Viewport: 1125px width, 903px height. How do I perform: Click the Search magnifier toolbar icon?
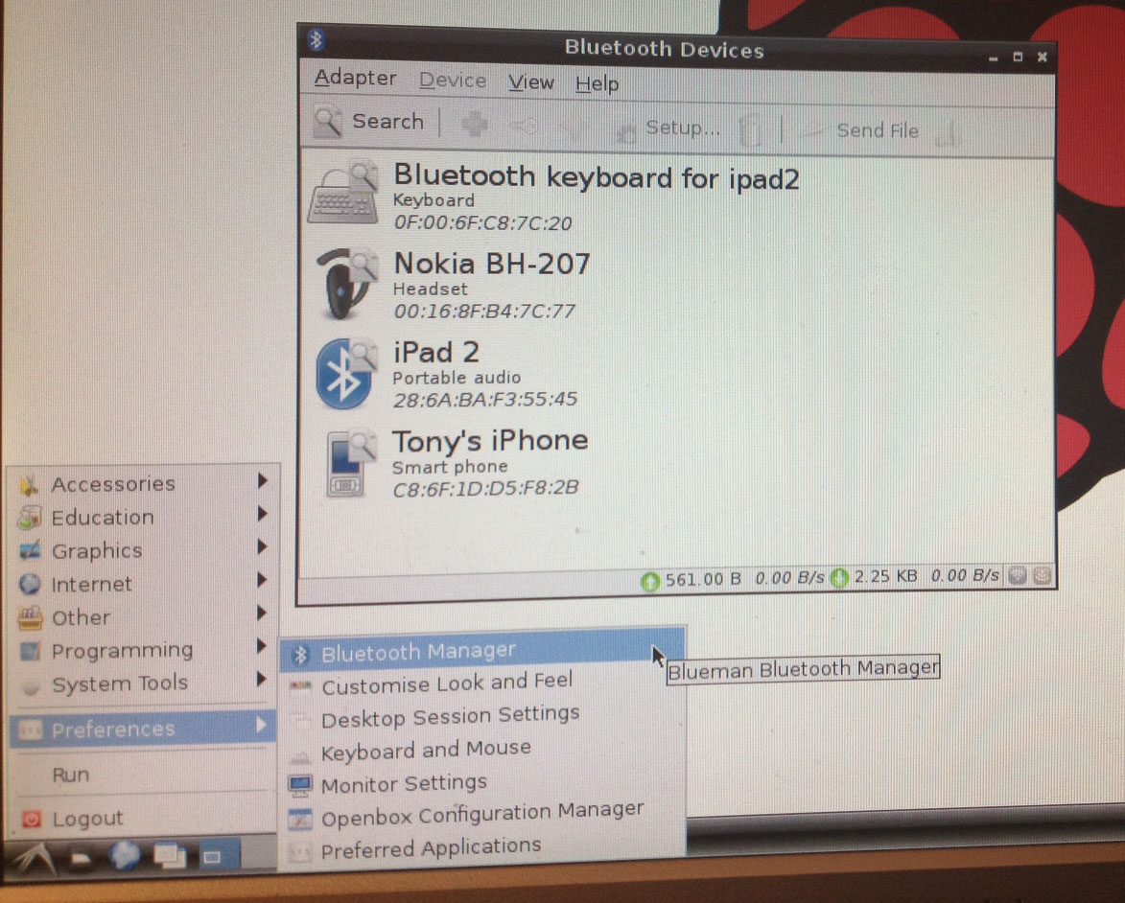pyautogui.click(x=328, y=122)
